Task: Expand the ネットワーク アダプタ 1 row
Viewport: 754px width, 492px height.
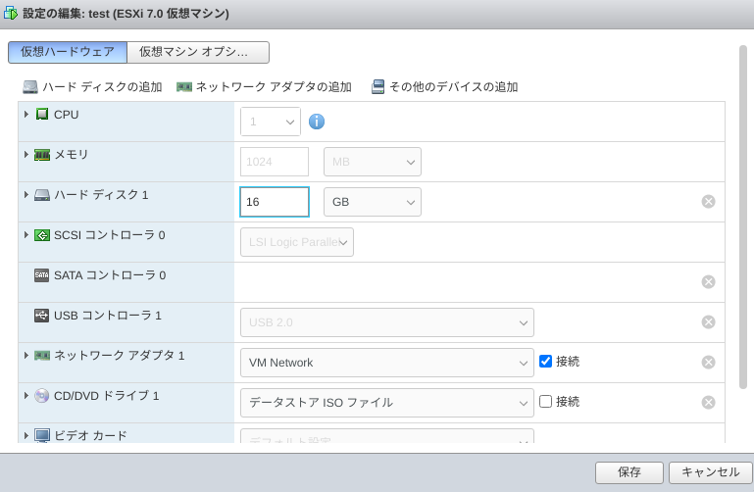Action: (x=26, y=356)
